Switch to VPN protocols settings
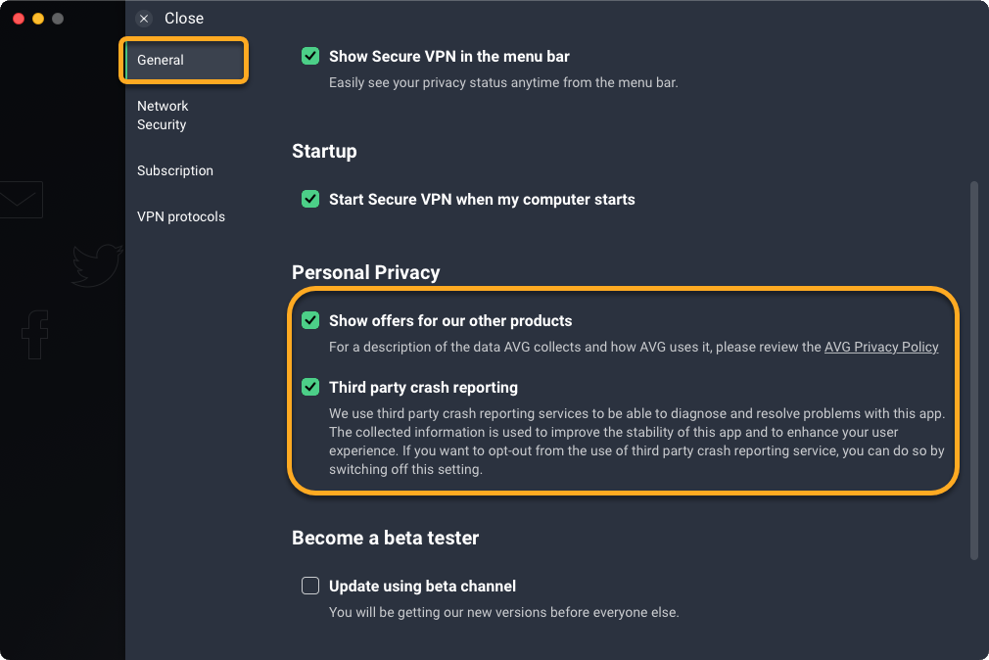This screenshot has width=989, height=660. pyautogui.click(x=181, y=216)
